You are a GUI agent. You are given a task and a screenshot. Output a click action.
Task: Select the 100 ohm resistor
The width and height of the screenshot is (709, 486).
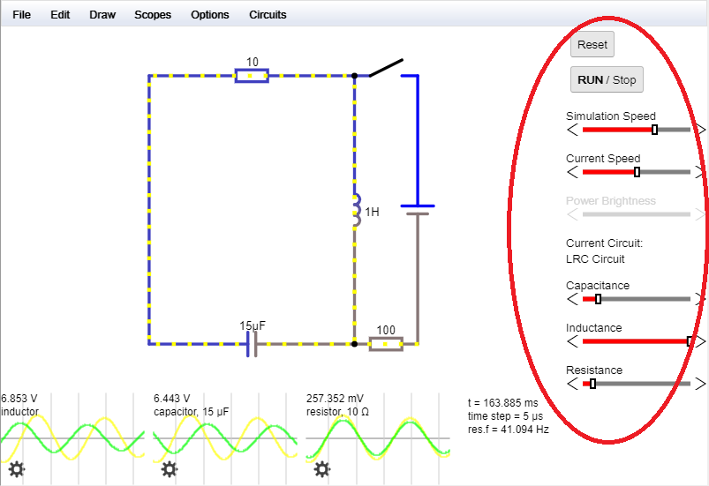(x=386, y=344)
